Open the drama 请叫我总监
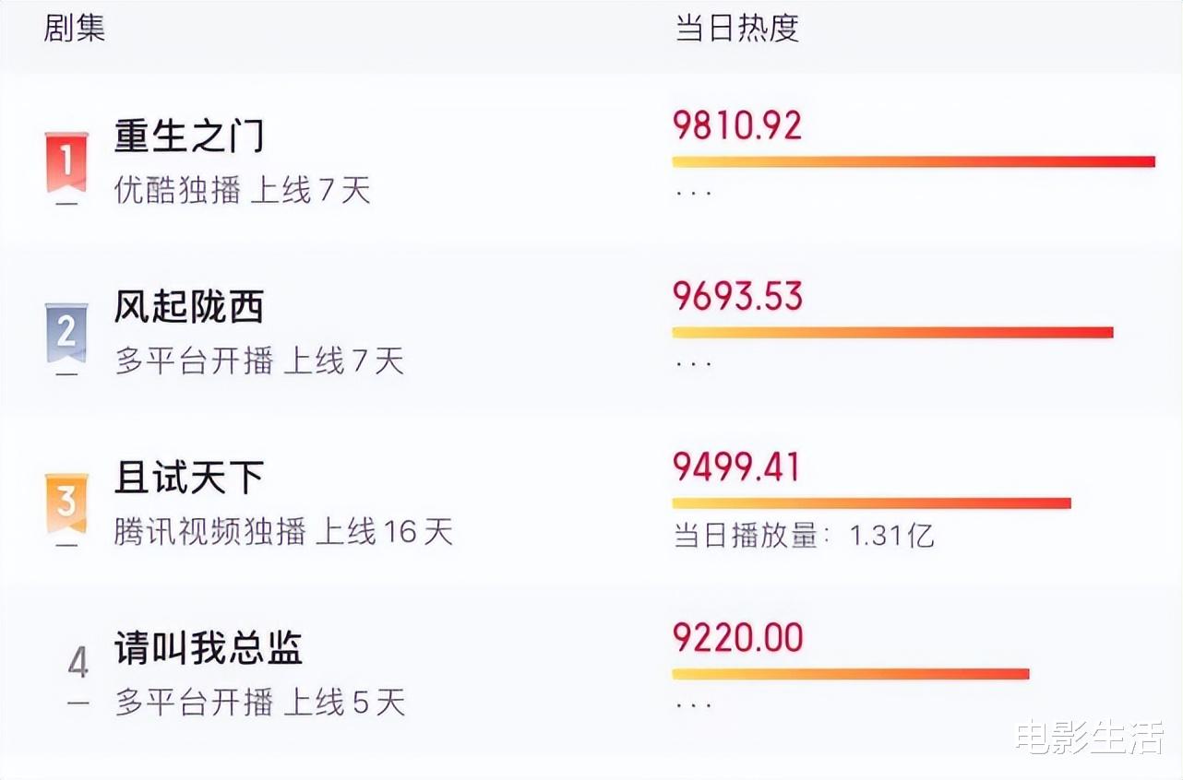Image resolution: width=1183 pixels, height=780 pixels. click(209, 648)
